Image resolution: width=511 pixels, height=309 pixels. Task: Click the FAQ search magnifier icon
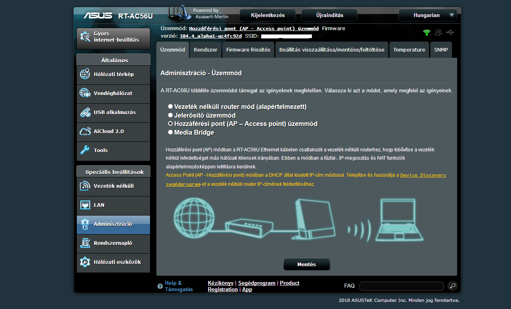452,286
